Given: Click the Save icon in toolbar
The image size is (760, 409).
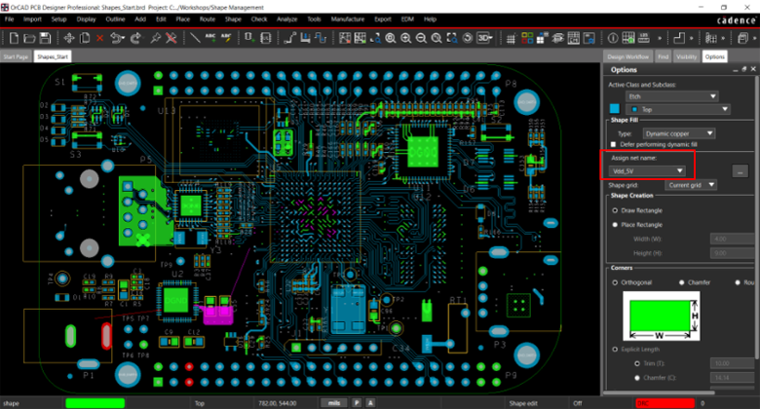Looking at the screenshot, I should [45, 38].
